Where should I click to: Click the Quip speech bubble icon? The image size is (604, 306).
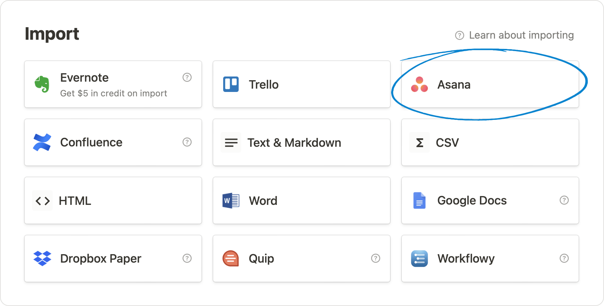(x=231, y=259)
